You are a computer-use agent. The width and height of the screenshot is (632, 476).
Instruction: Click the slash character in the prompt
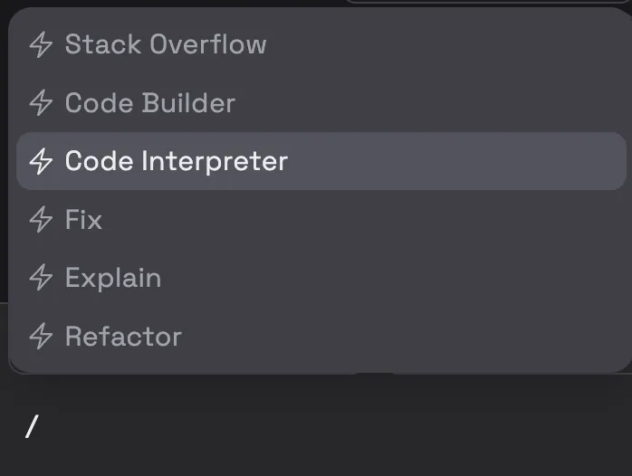tap(32, 427)
